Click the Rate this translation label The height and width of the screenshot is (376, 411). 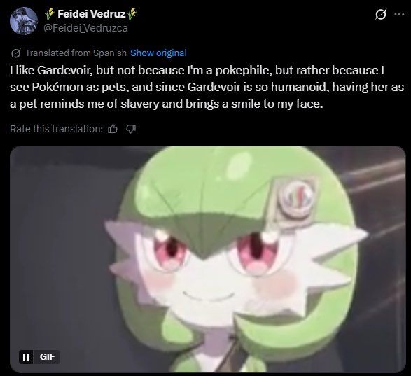(56, 129)
